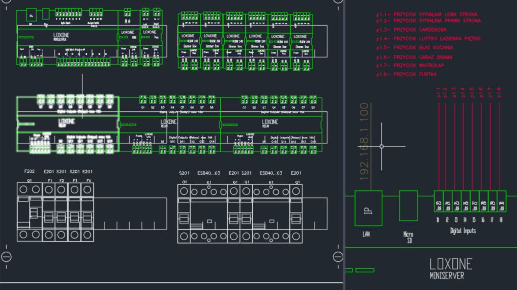Pick the p1.5 PRZYCISK BLAT KUCHNIA text
This screenshot has width=517, height=290.
415,48
